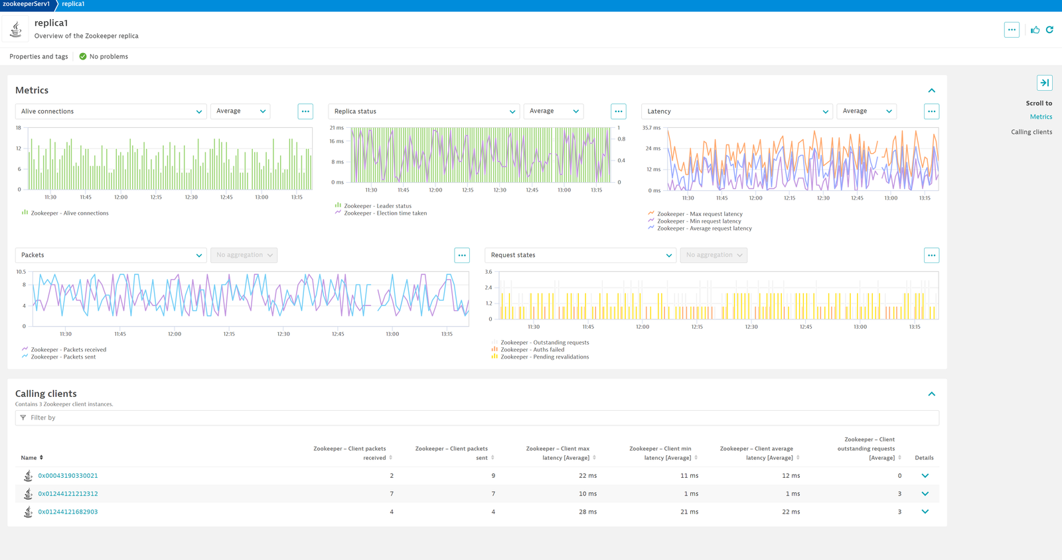Open client 0x01244121212312 link
This screenshot has width=1062, height=560.
click(x=68, y=494)
